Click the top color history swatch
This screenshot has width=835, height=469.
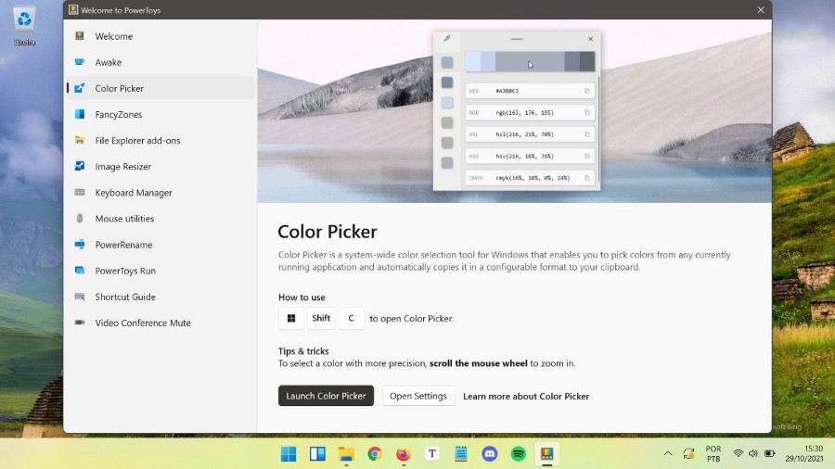447,63
